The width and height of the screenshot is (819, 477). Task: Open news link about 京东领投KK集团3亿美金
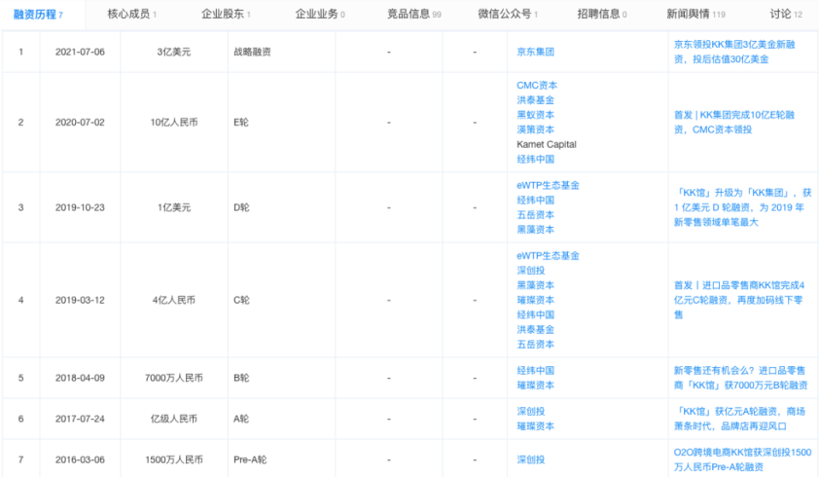click(734, 52)
